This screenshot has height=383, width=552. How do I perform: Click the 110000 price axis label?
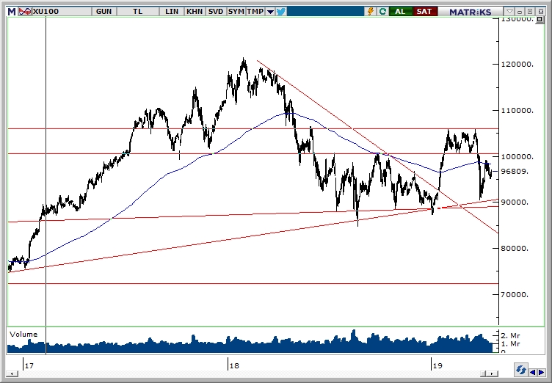[517, 110]
